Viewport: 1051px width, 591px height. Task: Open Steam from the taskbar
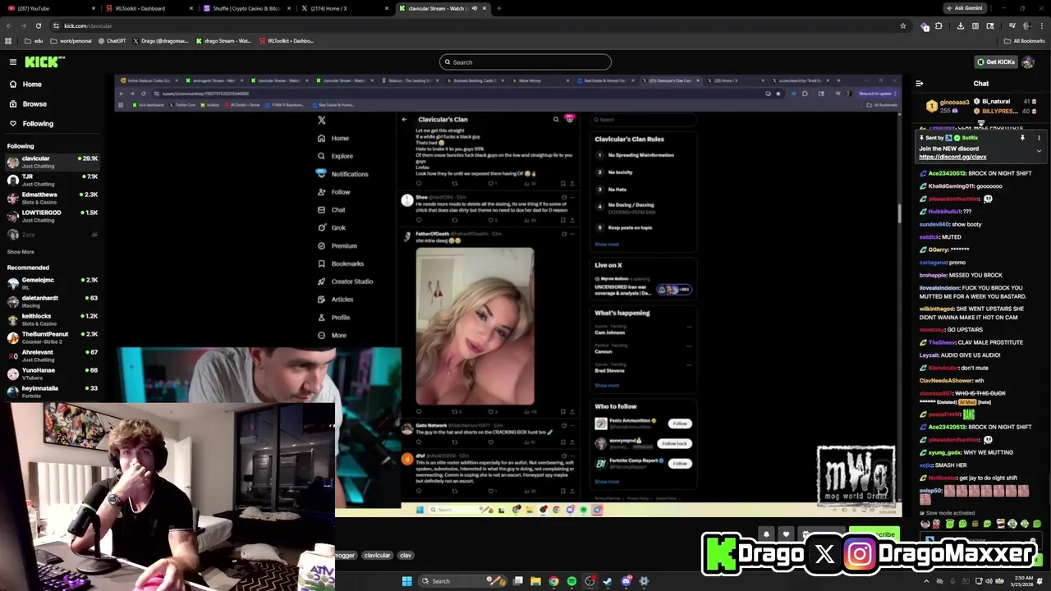(608, 581)
